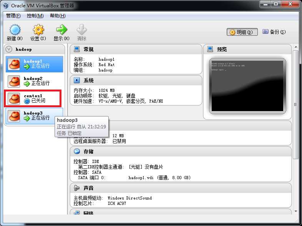Click the 'Red Hat' operating system value
Image resolution: width=302 pixels, height=226 pixels.
coord(106,65)
